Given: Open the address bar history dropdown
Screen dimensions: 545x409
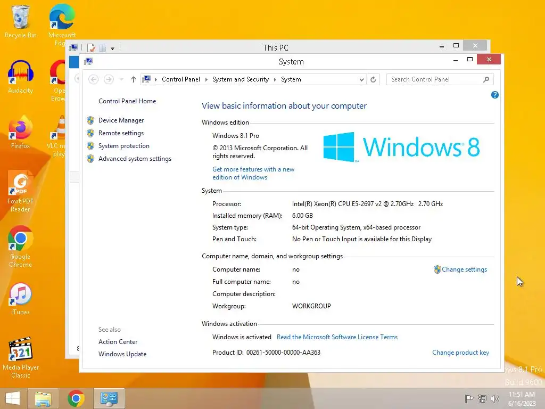Looking at the screenshot, I should pos(361,80).
